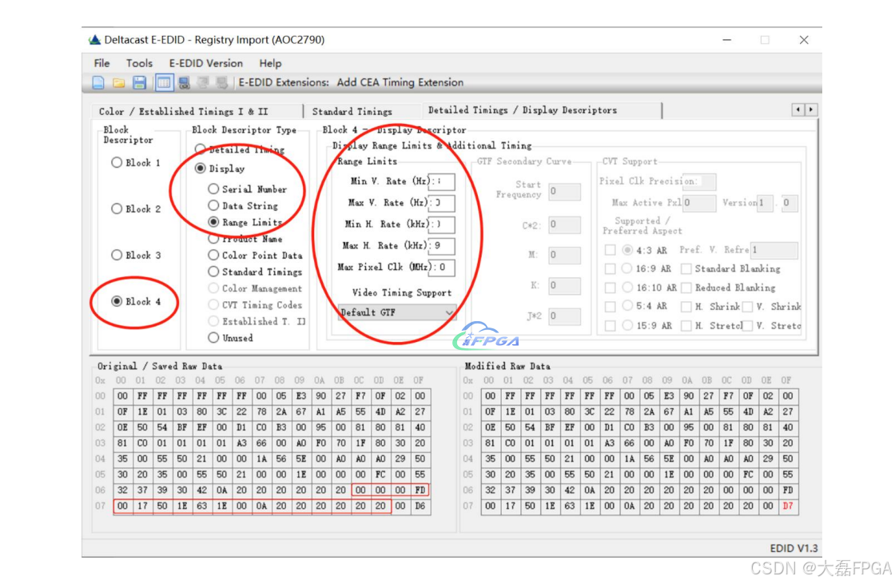Click the monitor registry import toolbar icon
Viewport: 895px width, 584px height.
click(184, 83)
